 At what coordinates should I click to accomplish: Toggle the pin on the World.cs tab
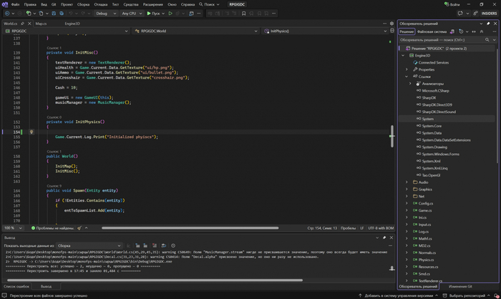point(22,24)
